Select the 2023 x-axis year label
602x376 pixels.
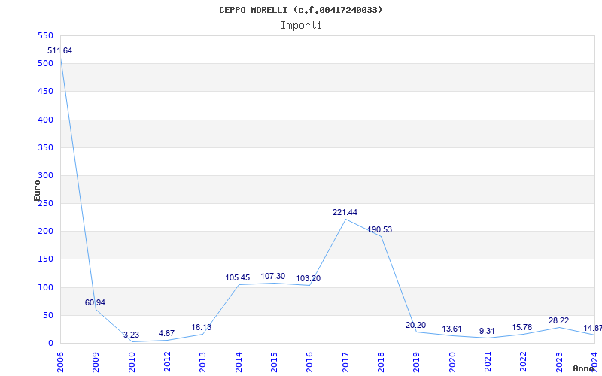tap(559, 362)
